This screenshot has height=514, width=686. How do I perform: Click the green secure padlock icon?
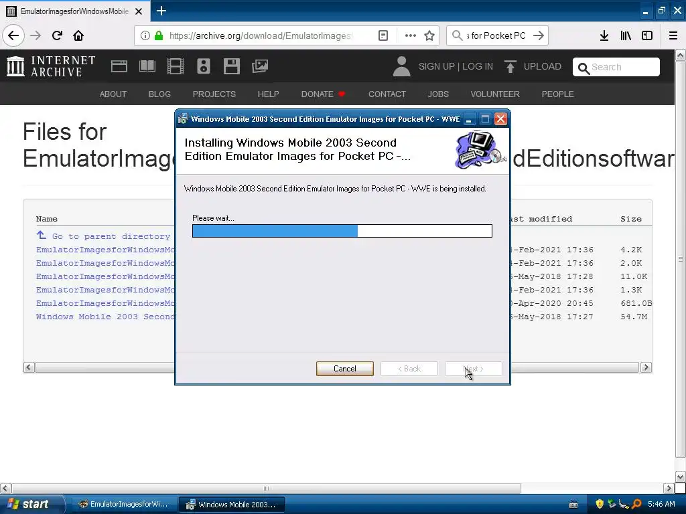click(159, 35)
